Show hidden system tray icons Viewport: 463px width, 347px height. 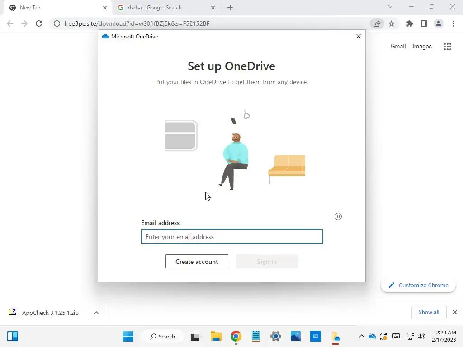tap(361, 336)
